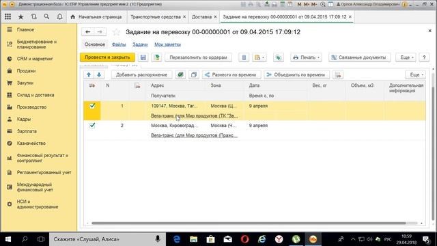Click the copy rows icon in table toolbar
Image resolution: width=437 pixels, height=246 pixels.
[194, 74]
